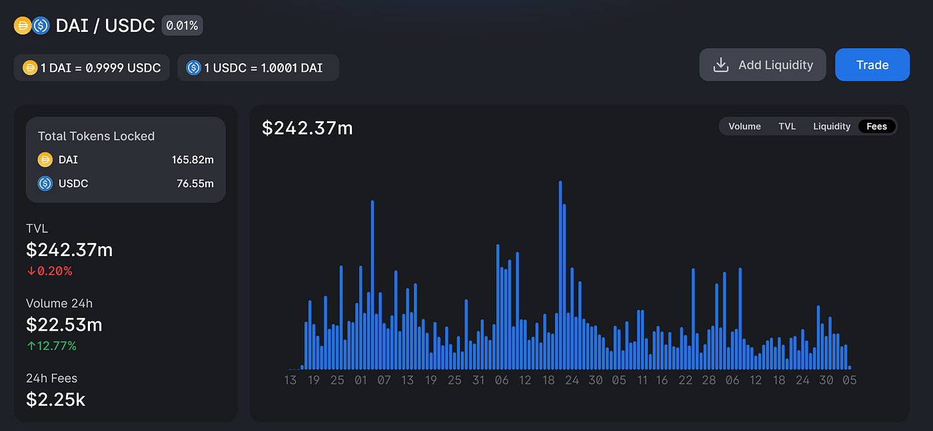
Task: Switch chart to Liquidity tab
Action: (832, 126)
